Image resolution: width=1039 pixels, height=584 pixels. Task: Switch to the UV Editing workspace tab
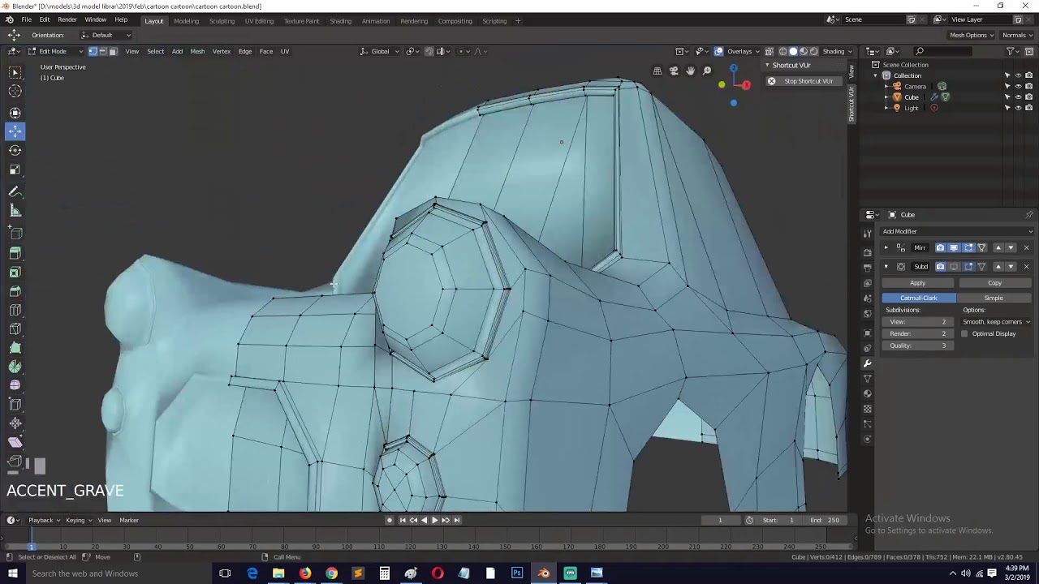coord(259,21)
